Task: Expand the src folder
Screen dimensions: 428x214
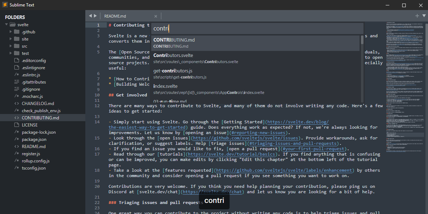Action: [x=11, y=46]
